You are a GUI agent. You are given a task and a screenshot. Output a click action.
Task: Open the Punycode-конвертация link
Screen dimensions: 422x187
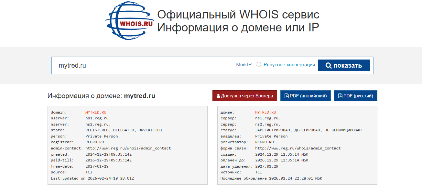coord(289,65)
